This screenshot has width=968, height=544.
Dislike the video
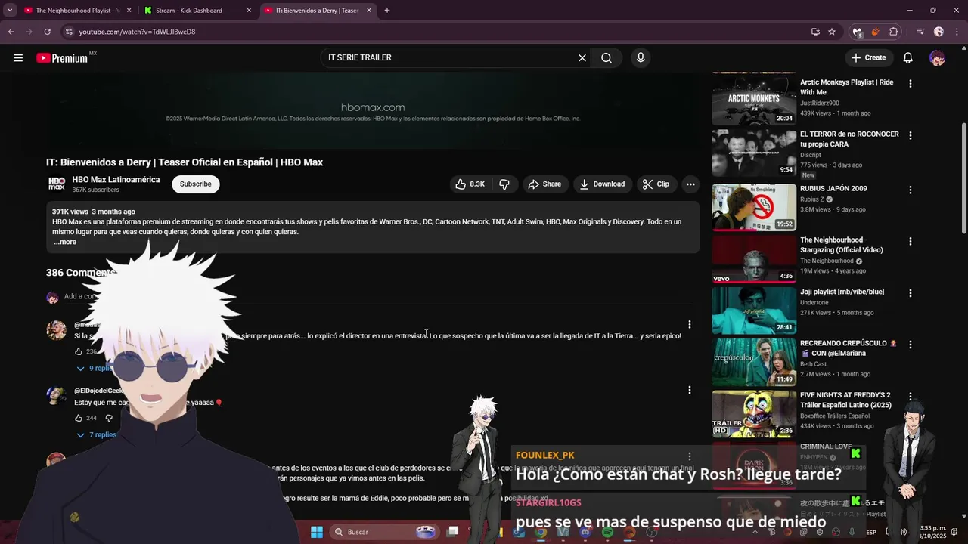tap(504, 184)
